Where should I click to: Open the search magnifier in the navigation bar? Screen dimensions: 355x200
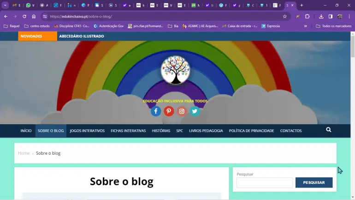[329, 130]
